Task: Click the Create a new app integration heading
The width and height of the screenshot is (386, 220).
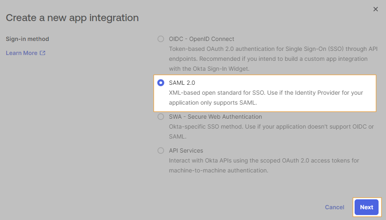Action: [72, 18]
